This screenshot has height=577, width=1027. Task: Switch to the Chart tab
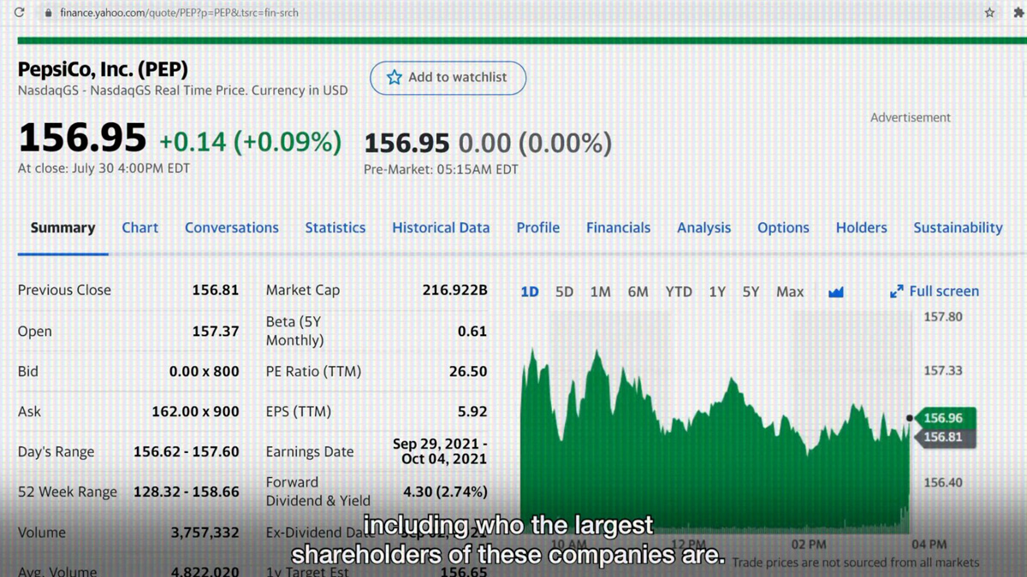pyautogui.click(x=140, y=227)
